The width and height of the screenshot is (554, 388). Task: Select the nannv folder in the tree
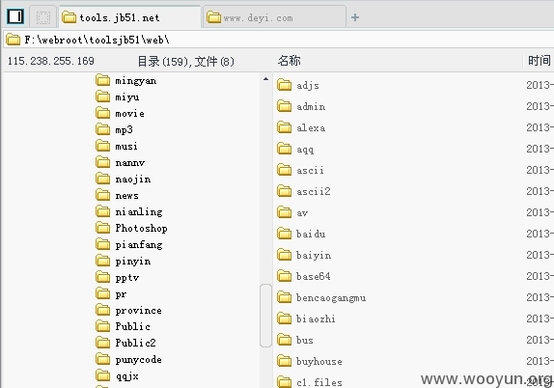(x=120, y=162)
